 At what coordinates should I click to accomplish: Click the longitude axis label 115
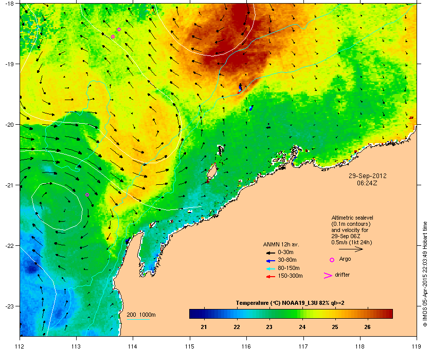point(190,346)
